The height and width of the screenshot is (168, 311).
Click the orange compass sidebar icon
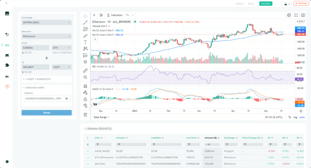(7, 87)
